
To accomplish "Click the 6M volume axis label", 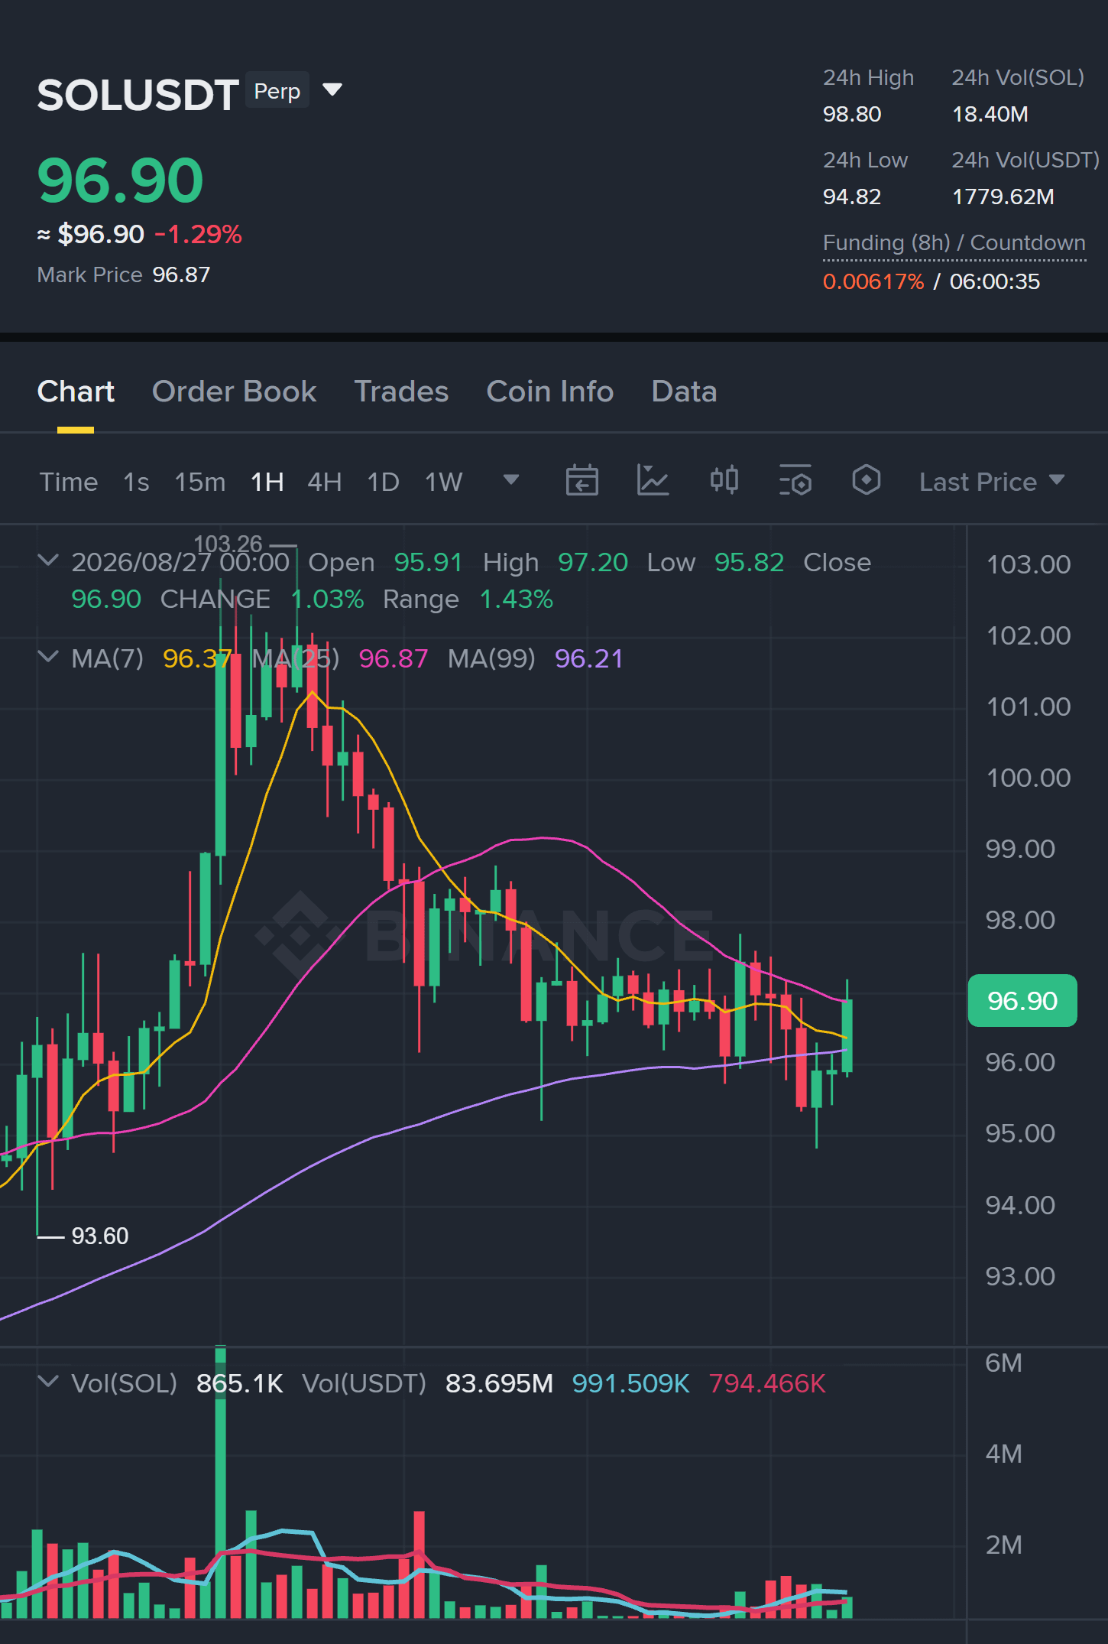I will (x=1003, y=1363).
